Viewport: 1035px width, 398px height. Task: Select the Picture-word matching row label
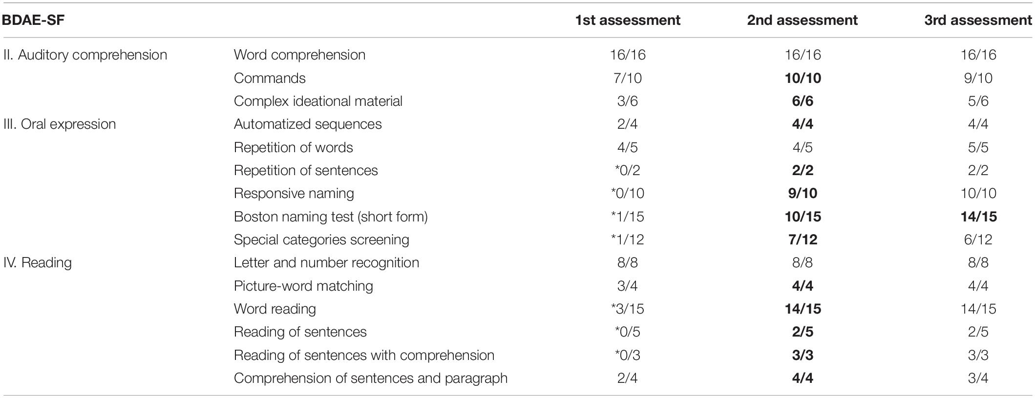point(303,286)
